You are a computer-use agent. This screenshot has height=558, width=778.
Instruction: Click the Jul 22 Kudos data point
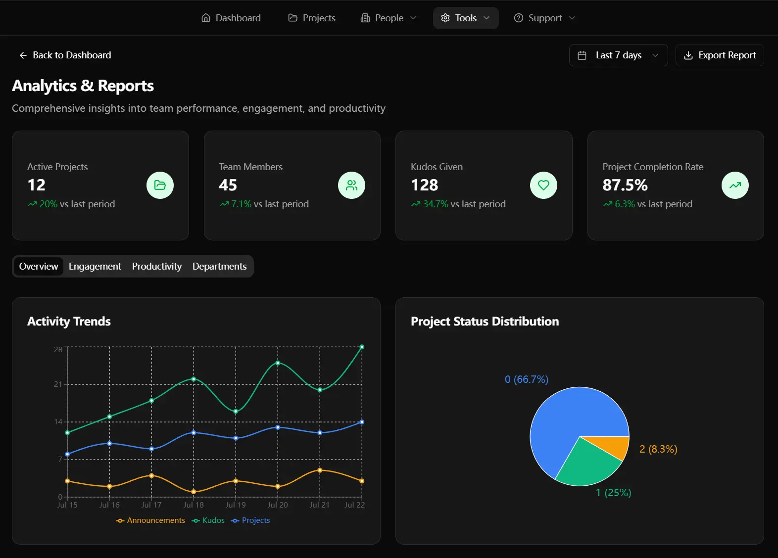coord(362,347)
